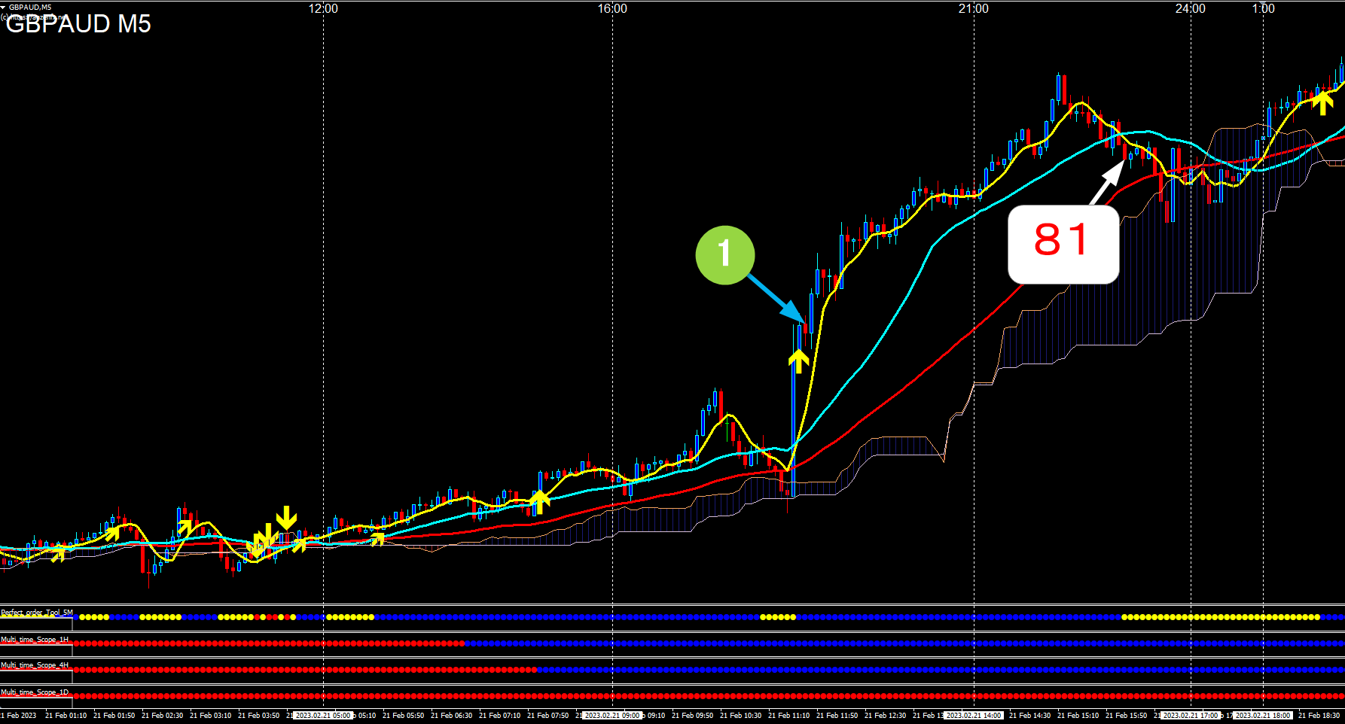Click the 21 Feb 14:30 axis label
The height and width of the screenshot is (724, 1345).
(1029, 716)
